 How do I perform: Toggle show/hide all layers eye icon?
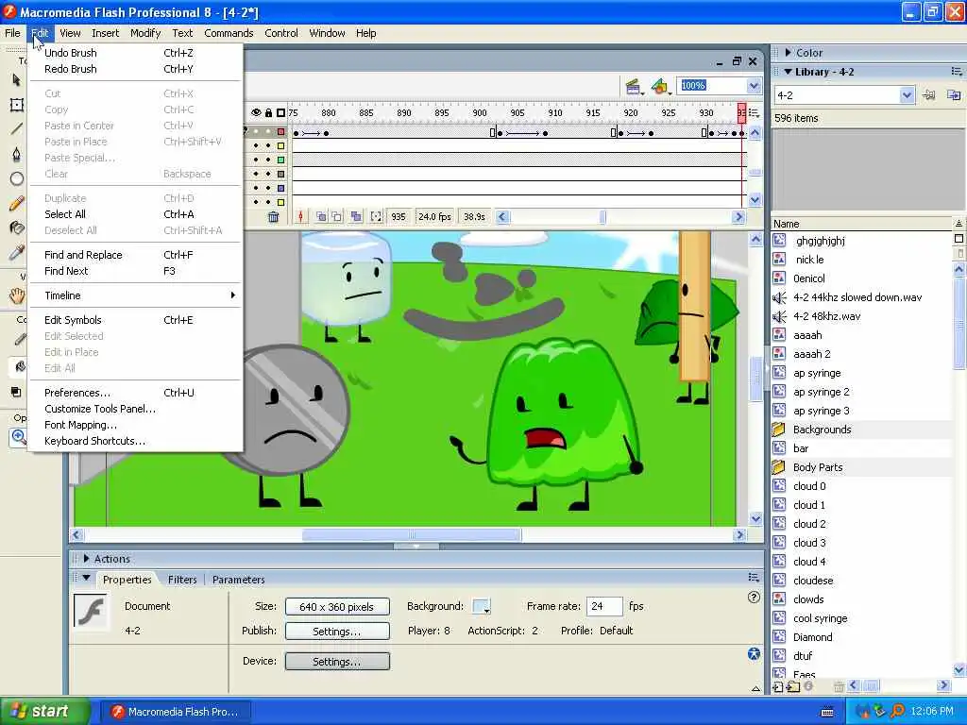click(x=256, y=113)
